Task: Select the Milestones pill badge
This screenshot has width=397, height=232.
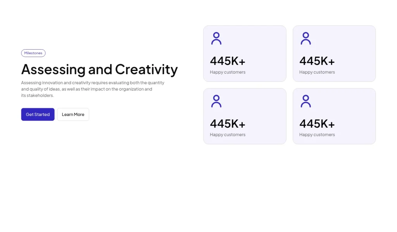Action: (33, 53)
